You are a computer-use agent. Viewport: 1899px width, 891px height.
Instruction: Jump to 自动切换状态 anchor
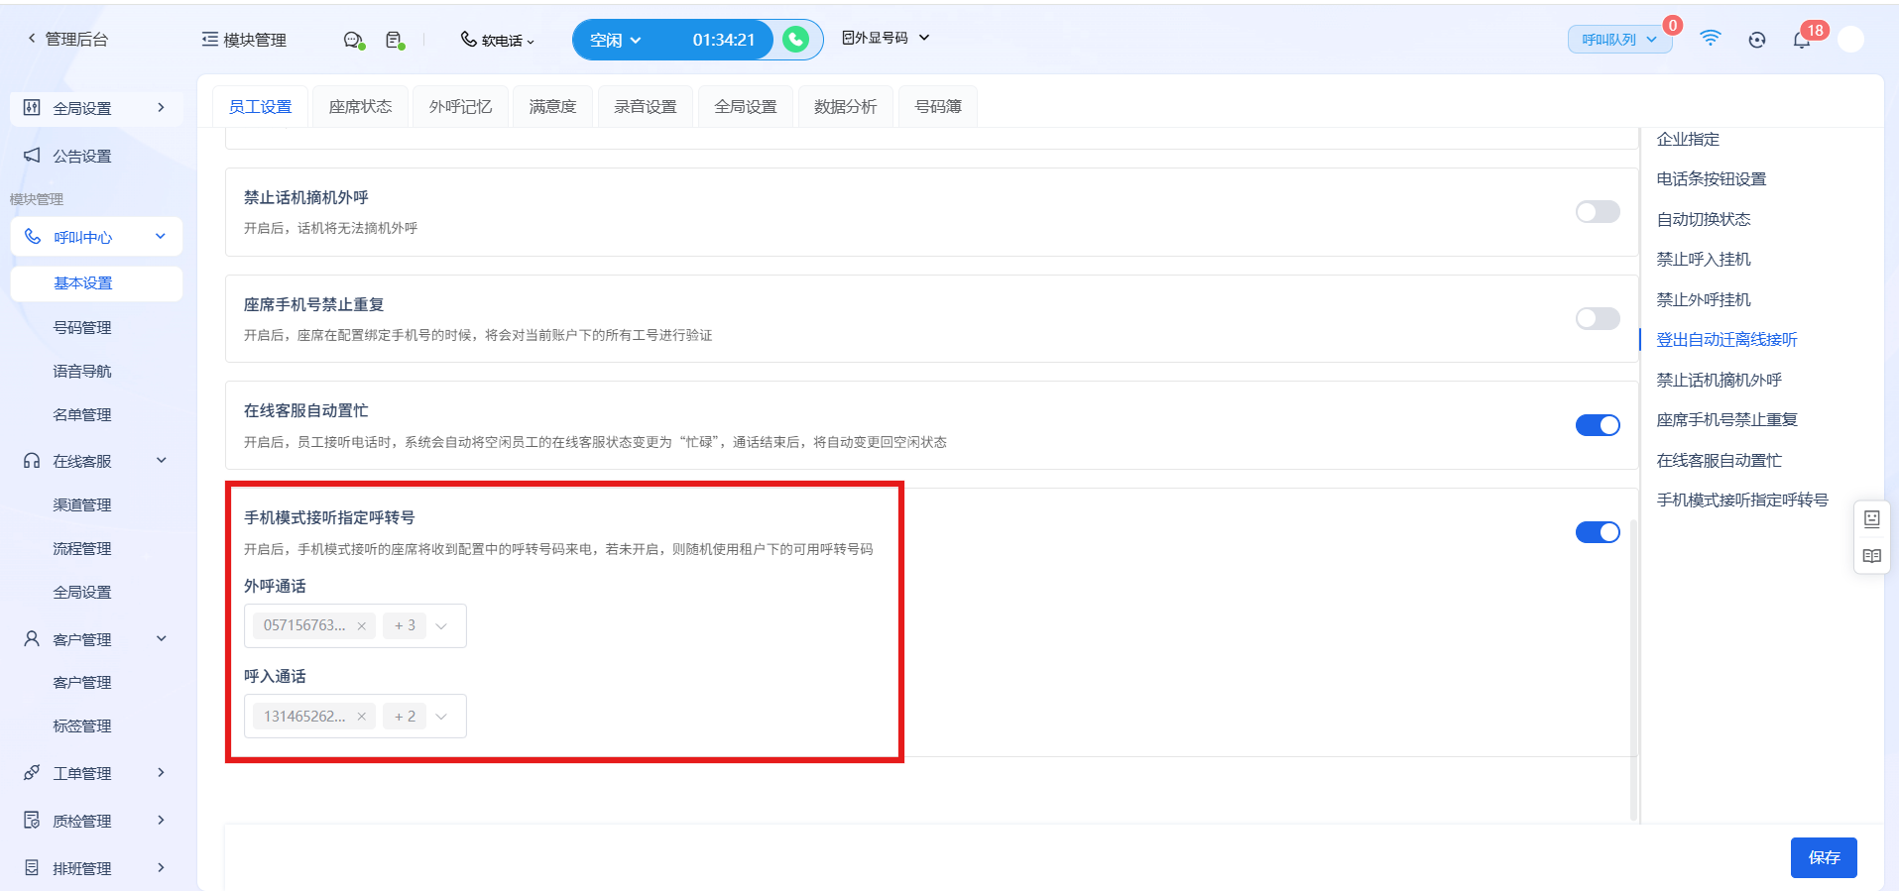pyautogui.click(x=1704, y=220)
